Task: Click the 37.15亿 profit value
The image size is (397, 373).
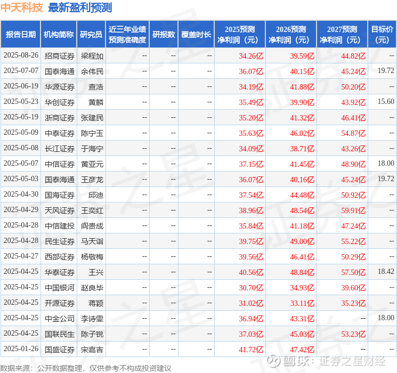Action: point(251,164)
